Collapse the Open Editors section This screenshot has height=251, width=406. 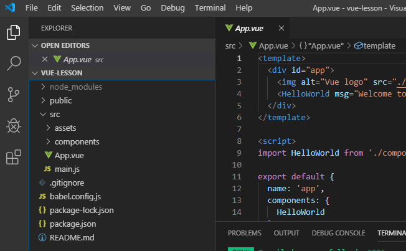(35, 45)
